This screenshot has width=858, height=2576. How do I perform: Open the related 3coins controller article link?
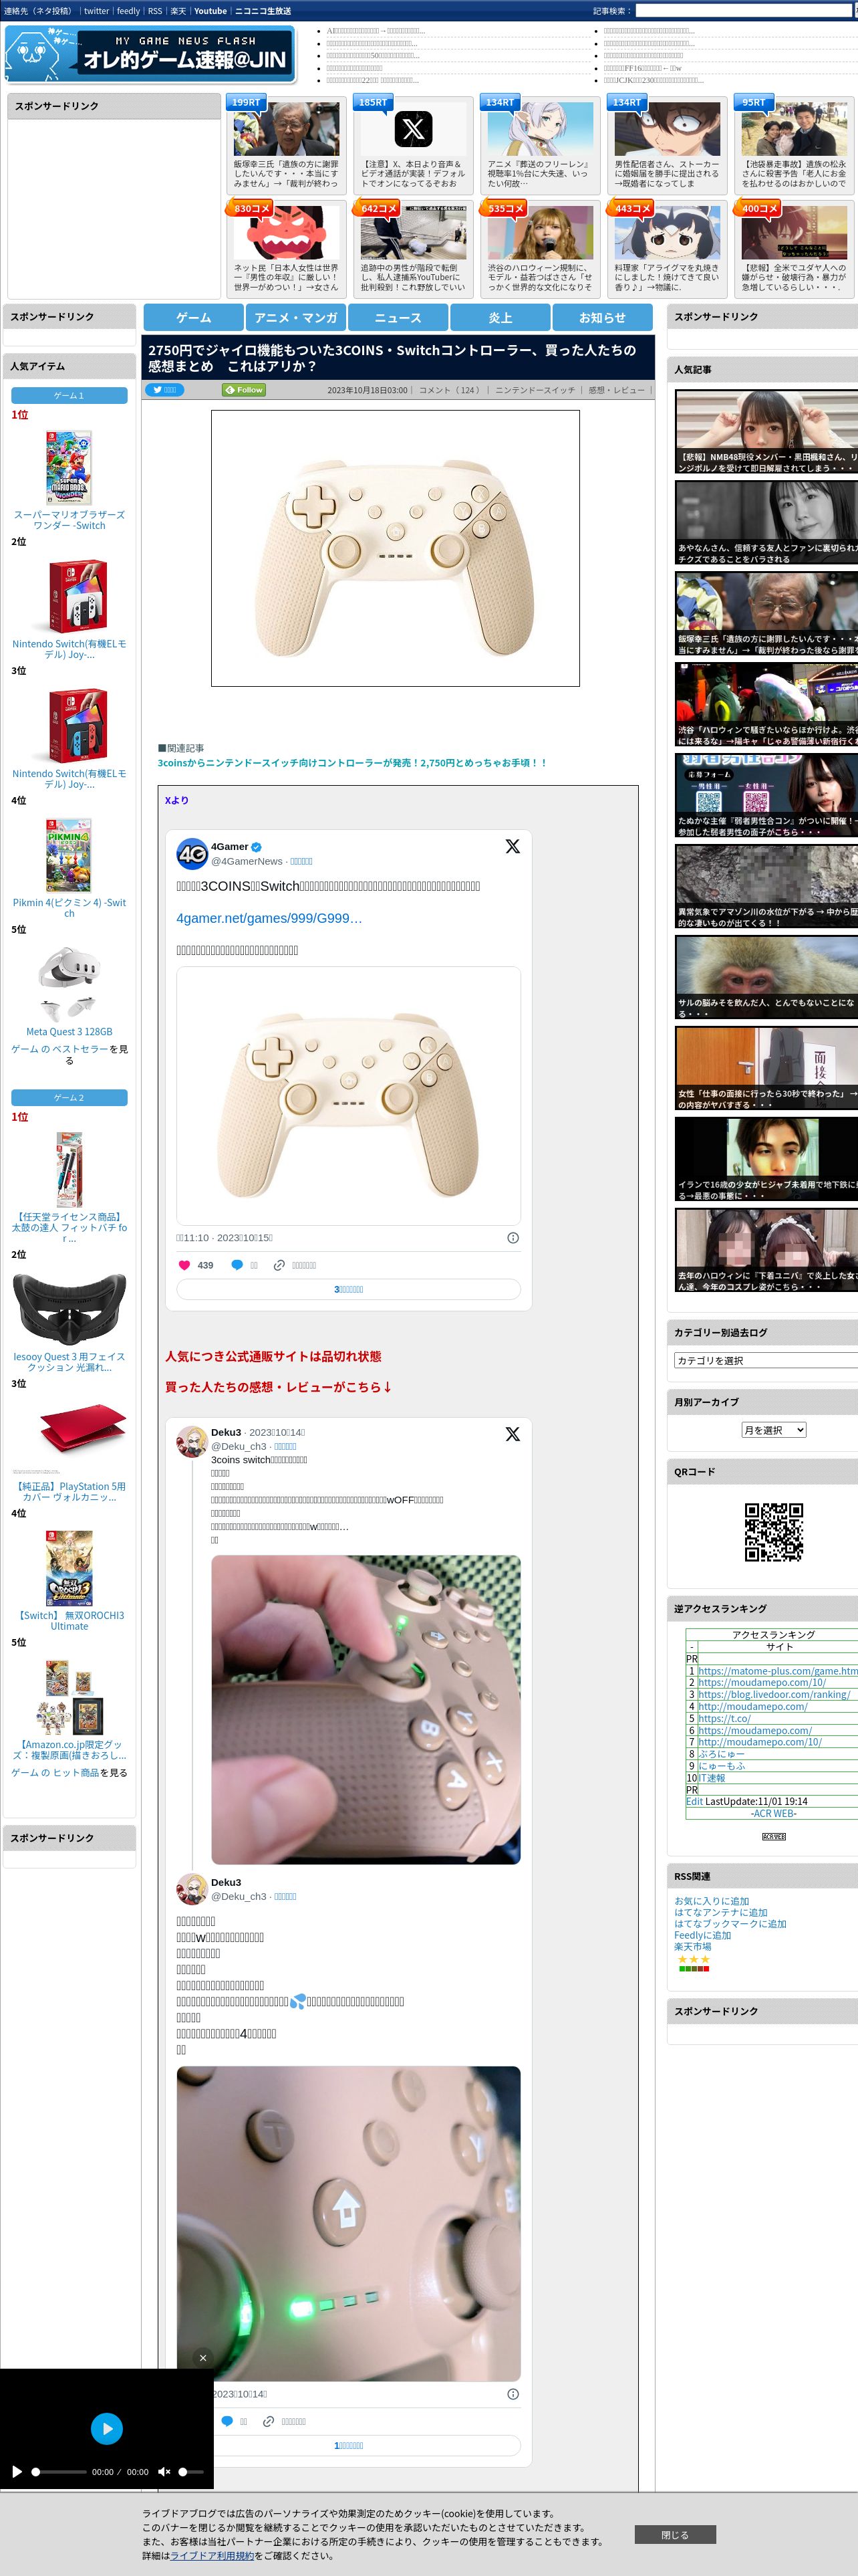(x=351, y=763)
